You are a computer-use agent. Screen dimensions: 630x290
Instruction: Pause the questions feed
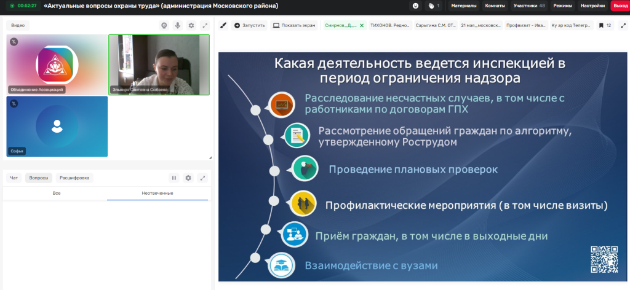(x=174, y=178)
